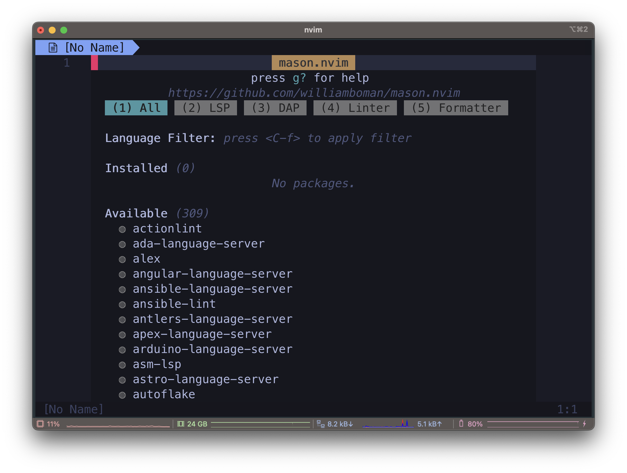Click the 24 GB memory reading
The height and width of the screenshot is (473, 627).
point(197,424)
